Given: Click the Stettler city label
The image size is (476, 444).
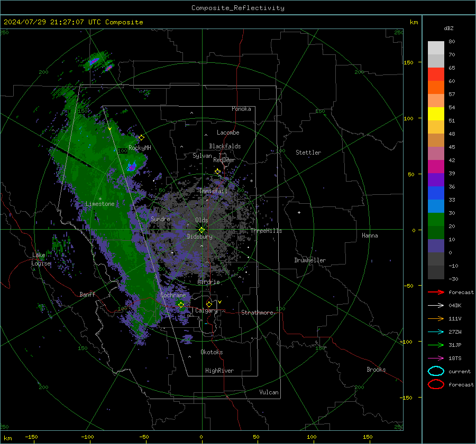Looking at the screenshot, I should click(308, 153).
